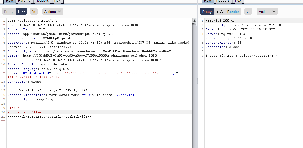This screenshot has height=148, width=303.
Task: Select 原始 view in request pane
Action: point(21,12)
